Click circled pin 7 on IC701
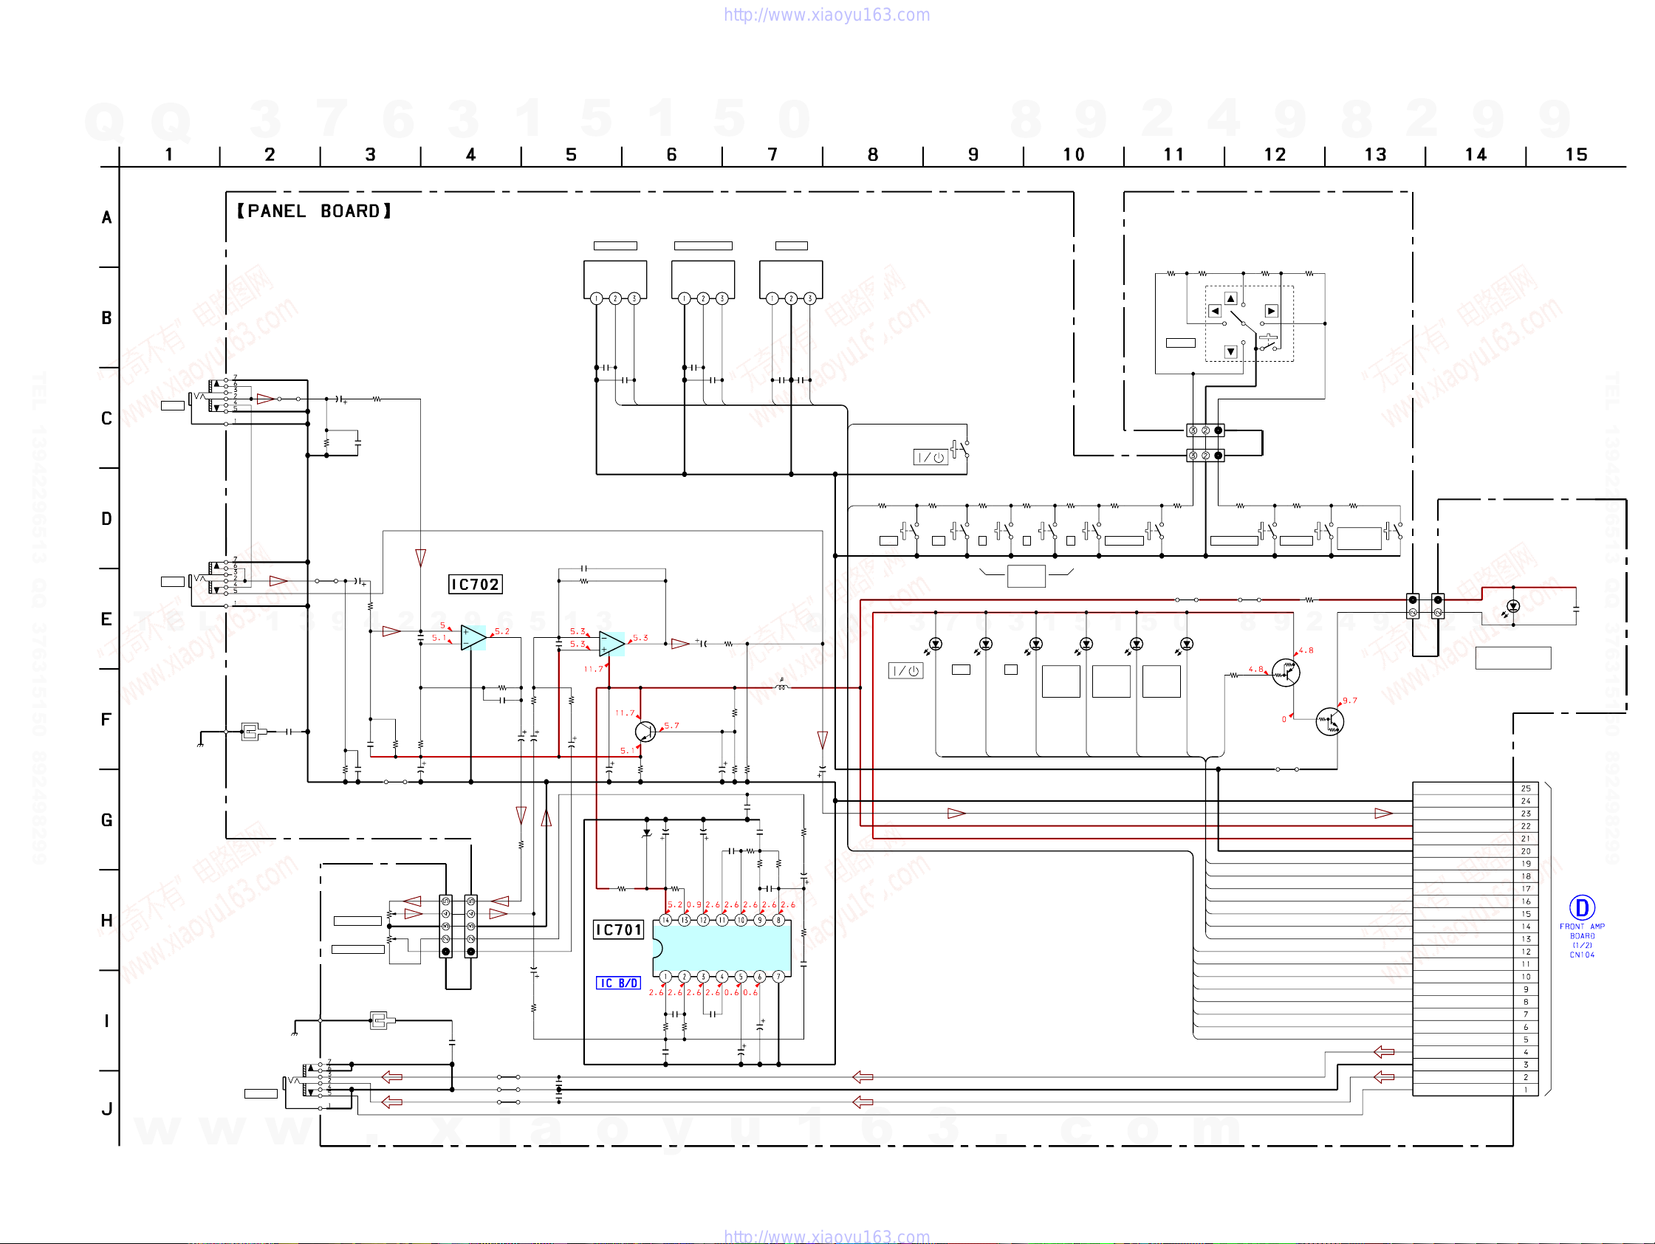The height and width of the screenshot is (1244, 1655). (778, 976)
